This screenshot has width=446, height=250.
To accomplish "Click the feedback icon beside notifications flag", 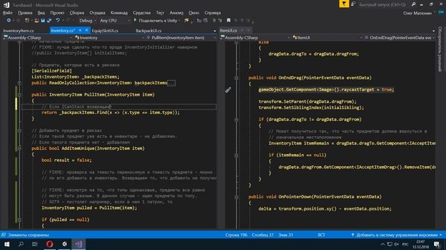I will pos(353,4).
